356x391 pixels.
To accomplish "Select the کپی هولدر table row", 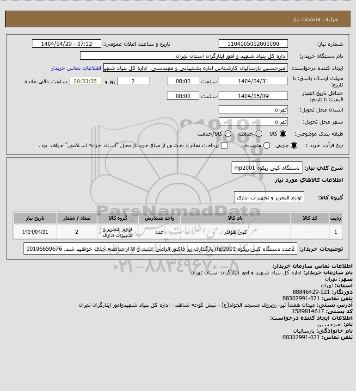I will point(178,232).
